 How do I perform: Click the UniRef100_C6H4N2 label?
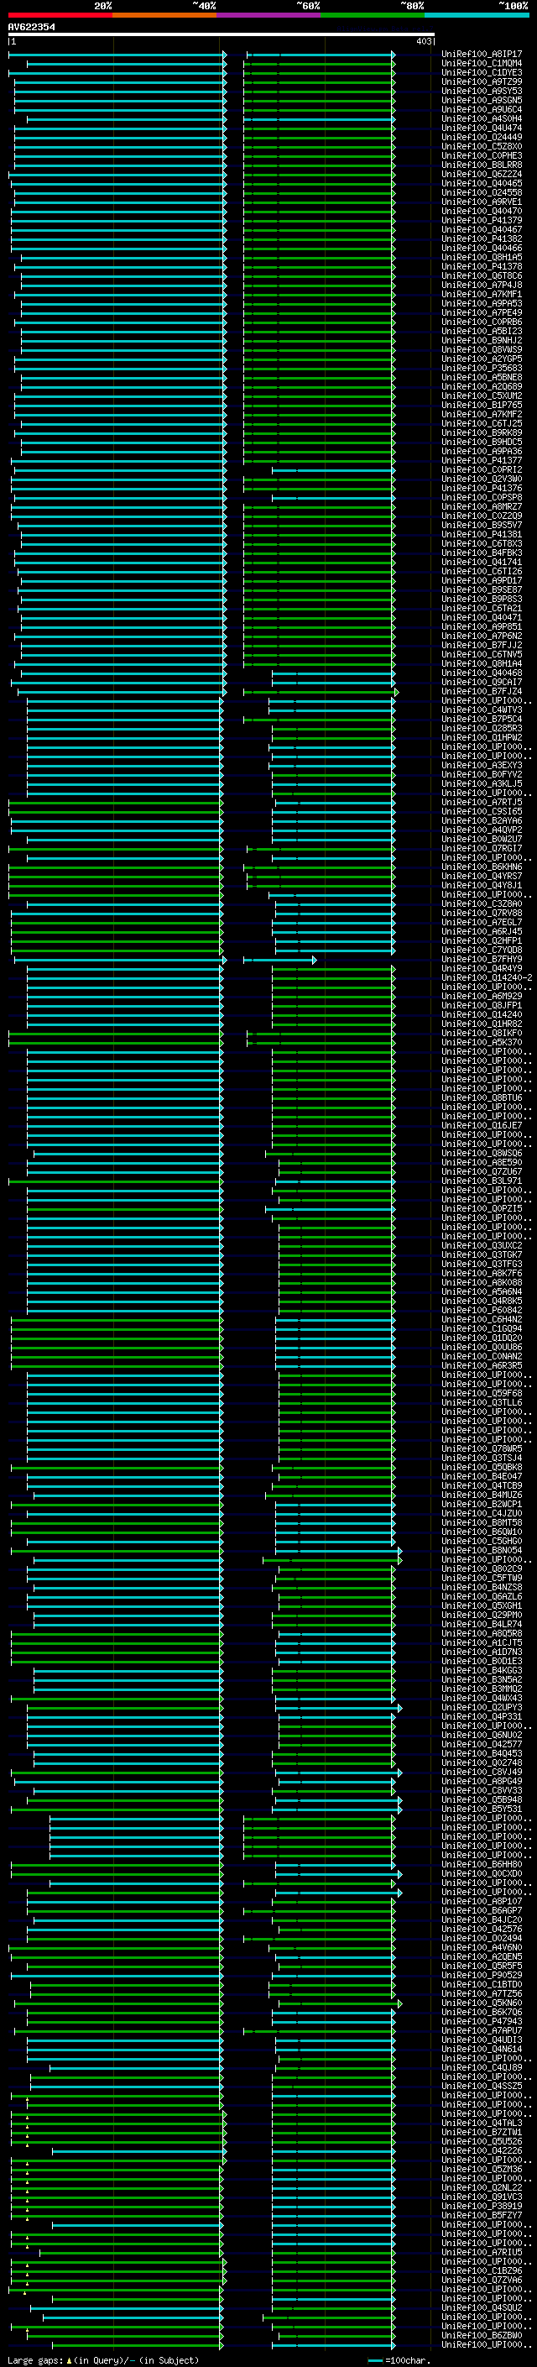[482, 1319]
